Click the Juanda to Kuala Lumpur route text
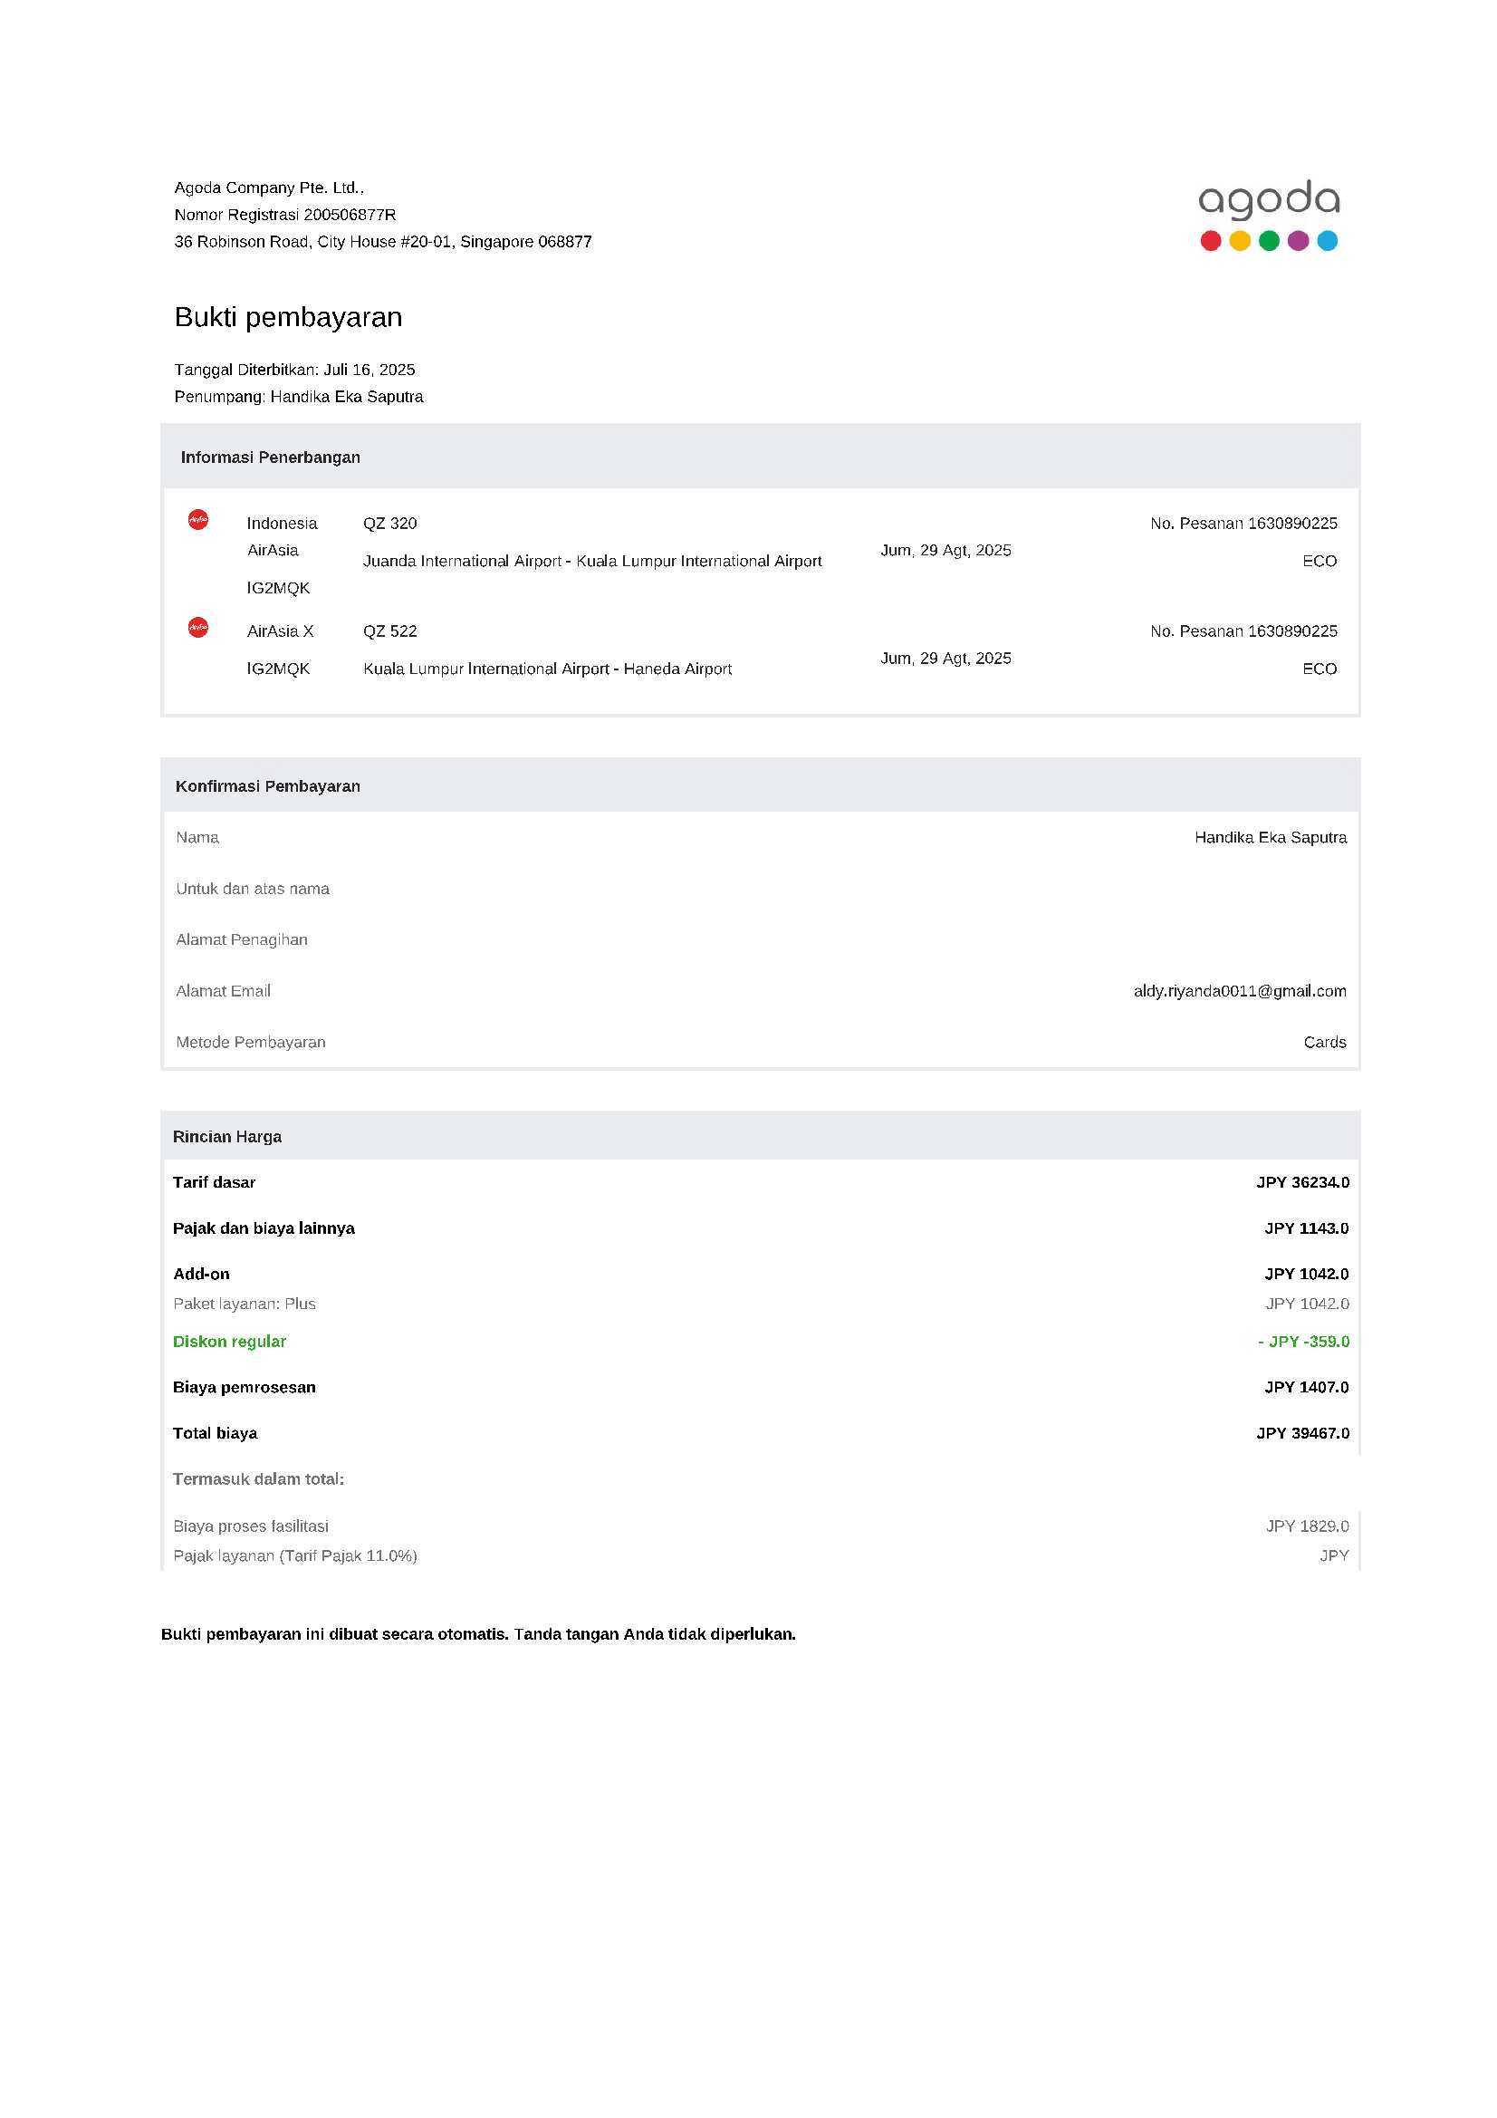The width and height of the screenshot is (1497, 2118). pos(592,561)
